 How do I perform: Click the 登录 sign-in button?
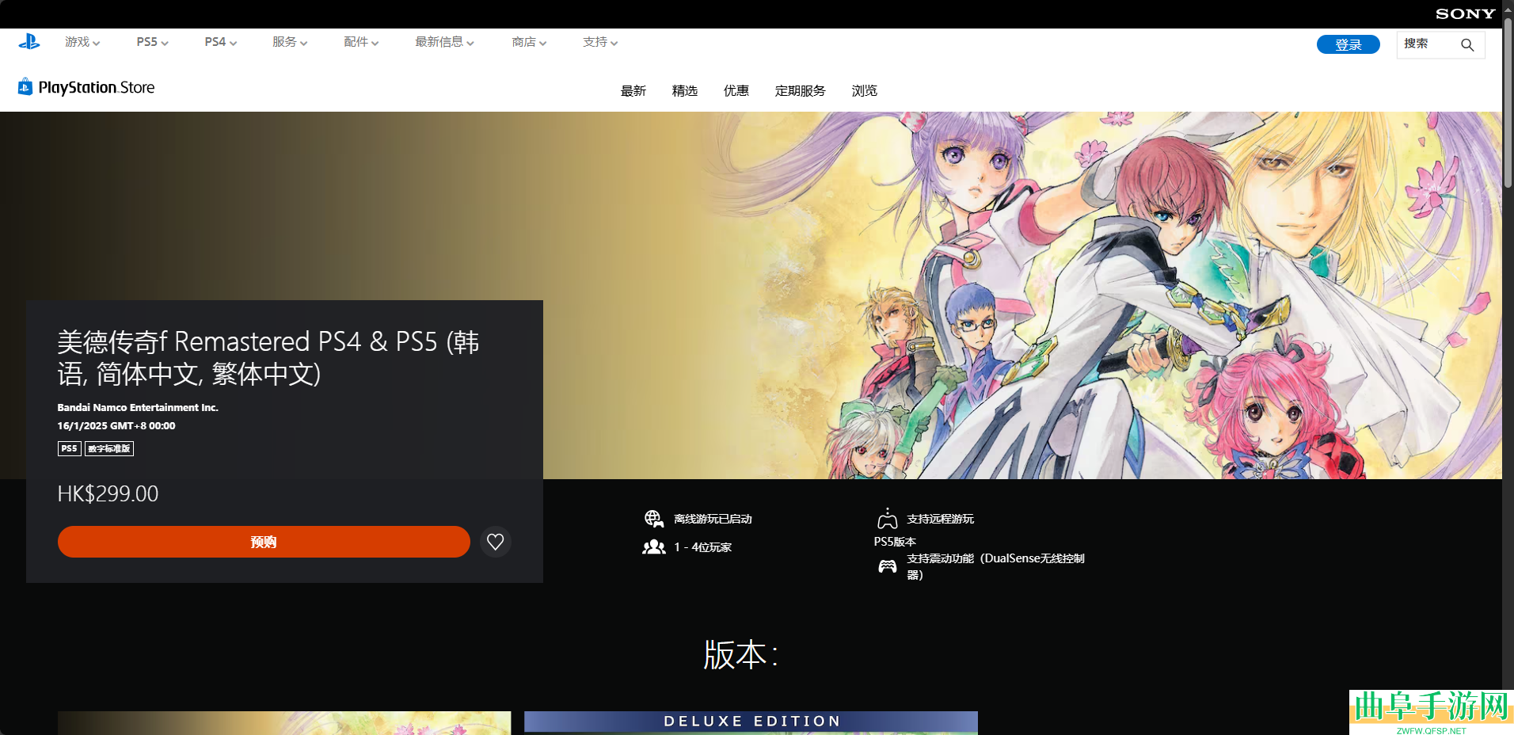click(1349, 44)
